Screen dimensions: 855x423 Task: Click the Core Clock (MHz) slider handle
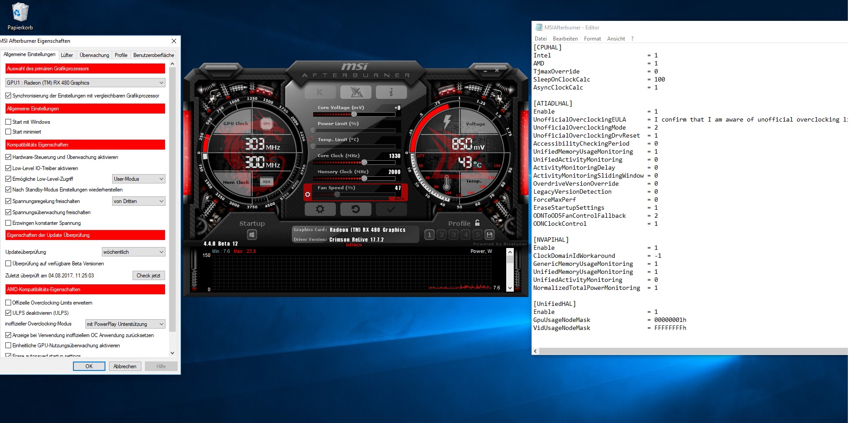coord(364,162)
